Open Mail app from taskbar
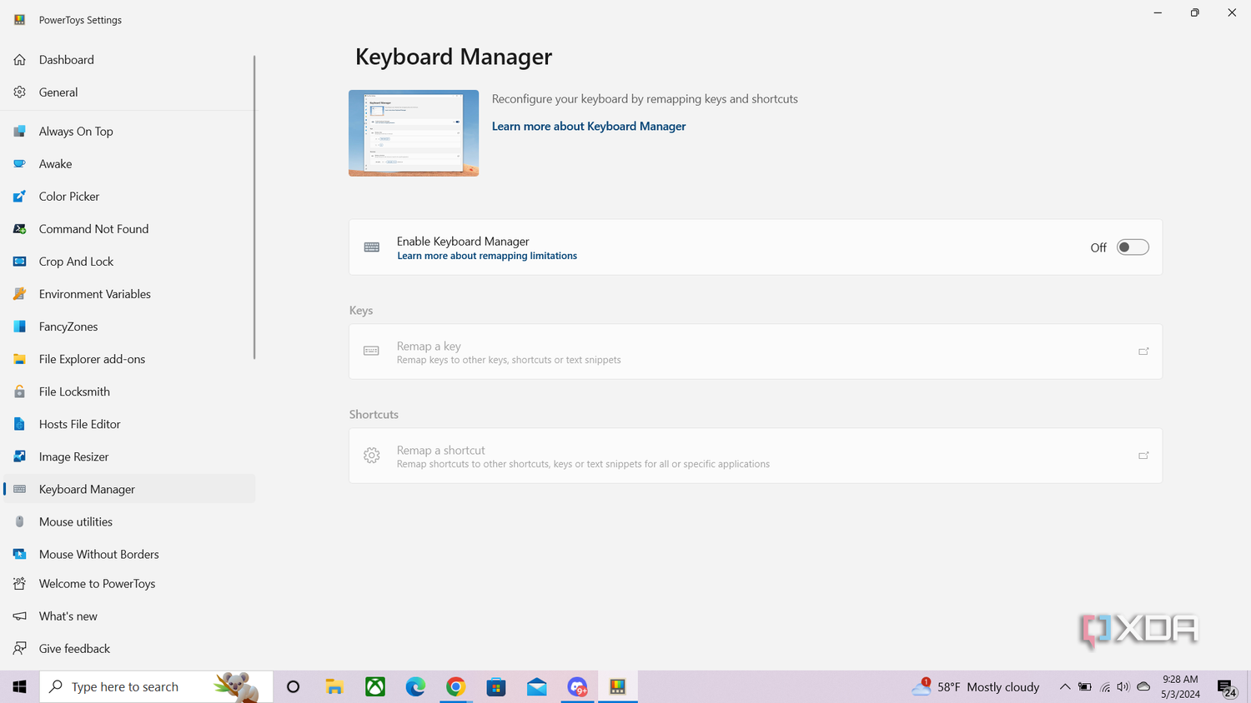Viewport: 1251px width, 703px height. (x=537, y=687)
